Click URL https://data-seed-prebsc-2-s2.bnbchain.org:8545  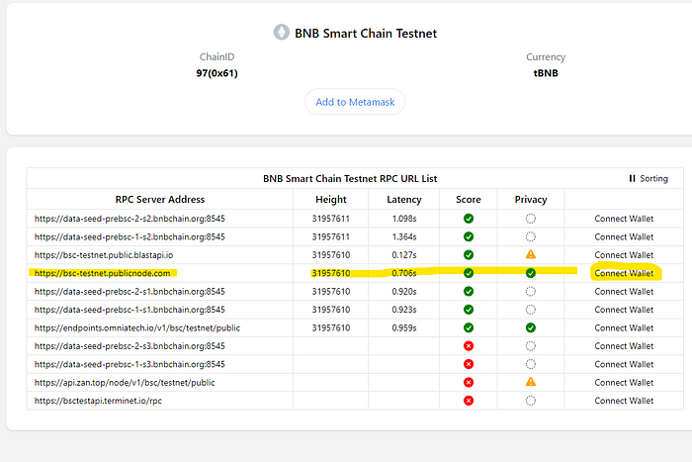click(130, 219)
